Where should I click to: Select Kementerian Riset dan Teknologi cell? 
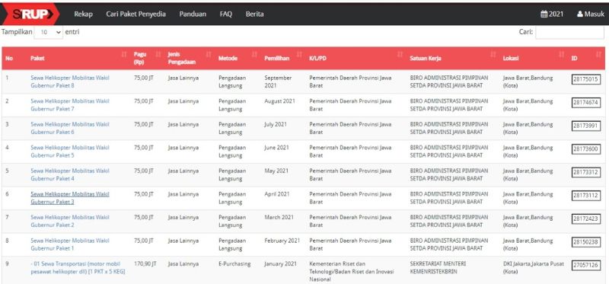[352, 271]
